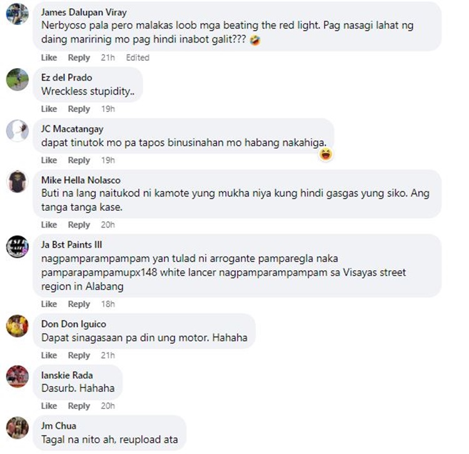Open James Dalupan Viray's profile picture
This screenshot has height=454, width=469.
click(18, 14)
